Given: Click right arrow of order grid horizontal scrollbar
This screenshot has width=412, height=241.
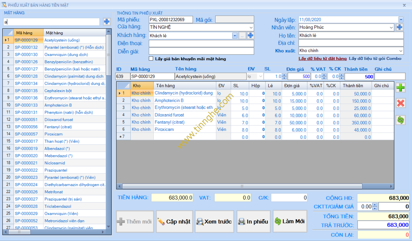Looking at the screenshot, I should 391,186.
